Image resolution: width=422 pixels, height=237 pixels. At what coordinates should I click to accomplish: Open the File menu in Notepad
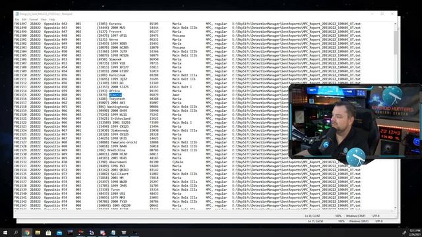[17, 19]
